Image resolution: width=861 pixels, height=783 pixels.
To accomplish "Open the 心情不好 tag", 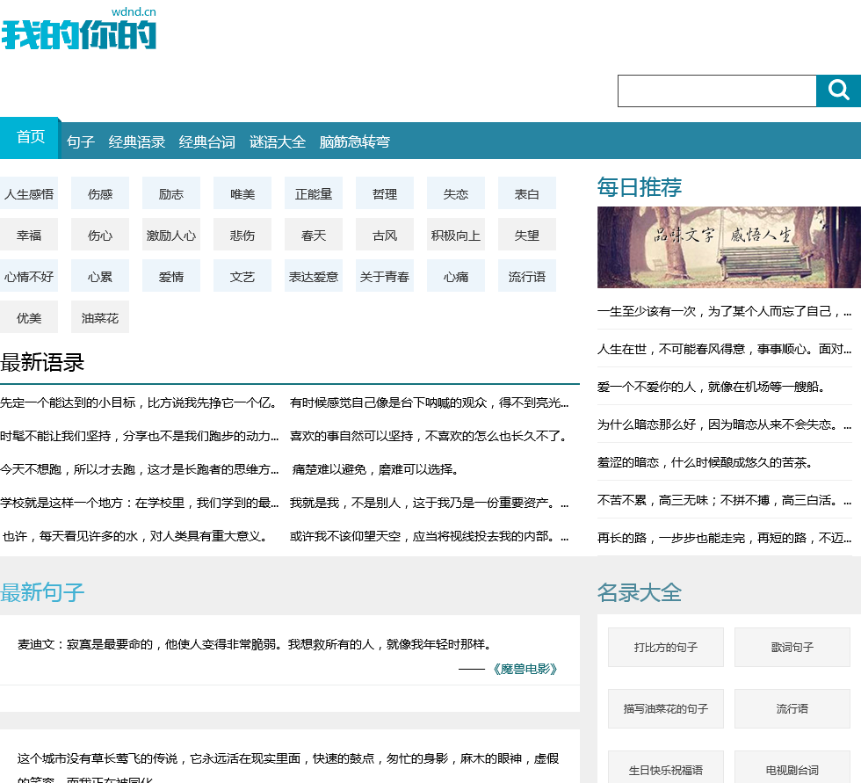I will pyautogui.click(x=29, y=276).
